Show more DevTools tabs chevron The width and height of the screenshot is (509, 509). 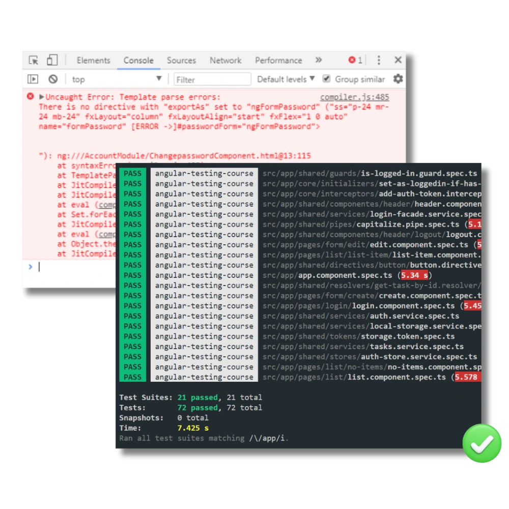coord(319,60)
